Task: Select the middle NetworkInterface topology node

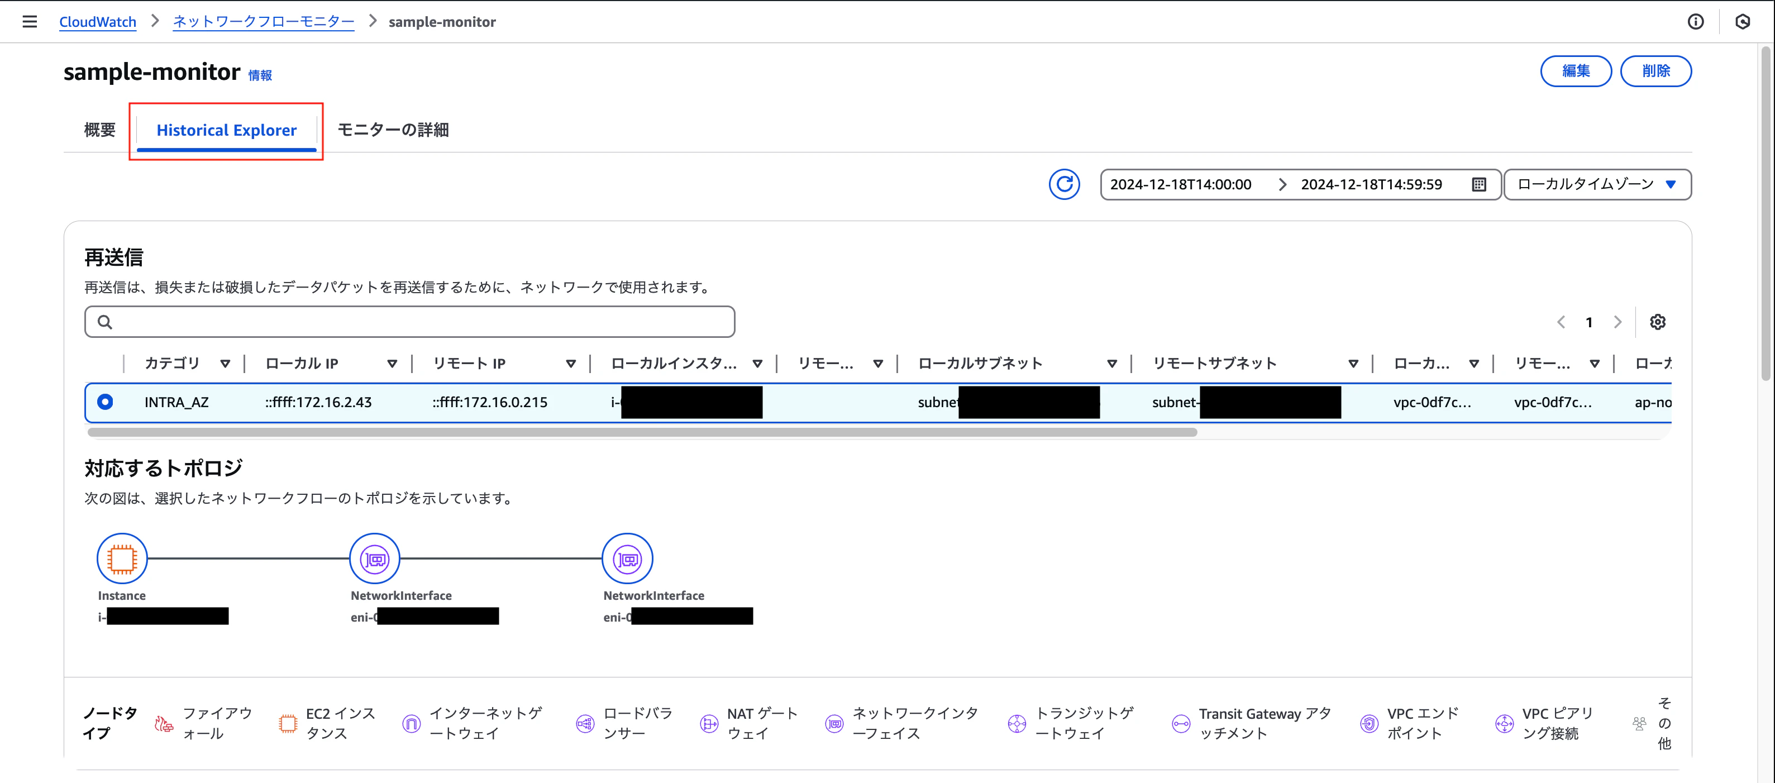Action: (375, 558)
